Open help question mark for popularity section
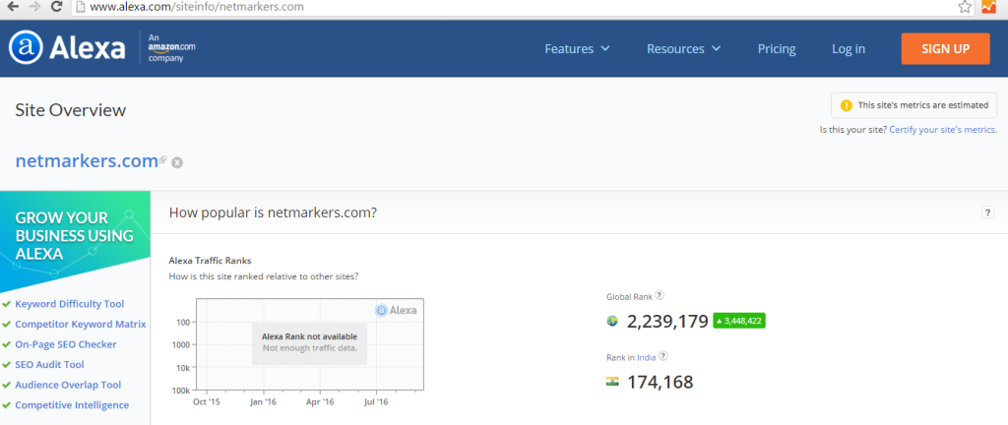1008x425 pixels. tap(988, 212)
